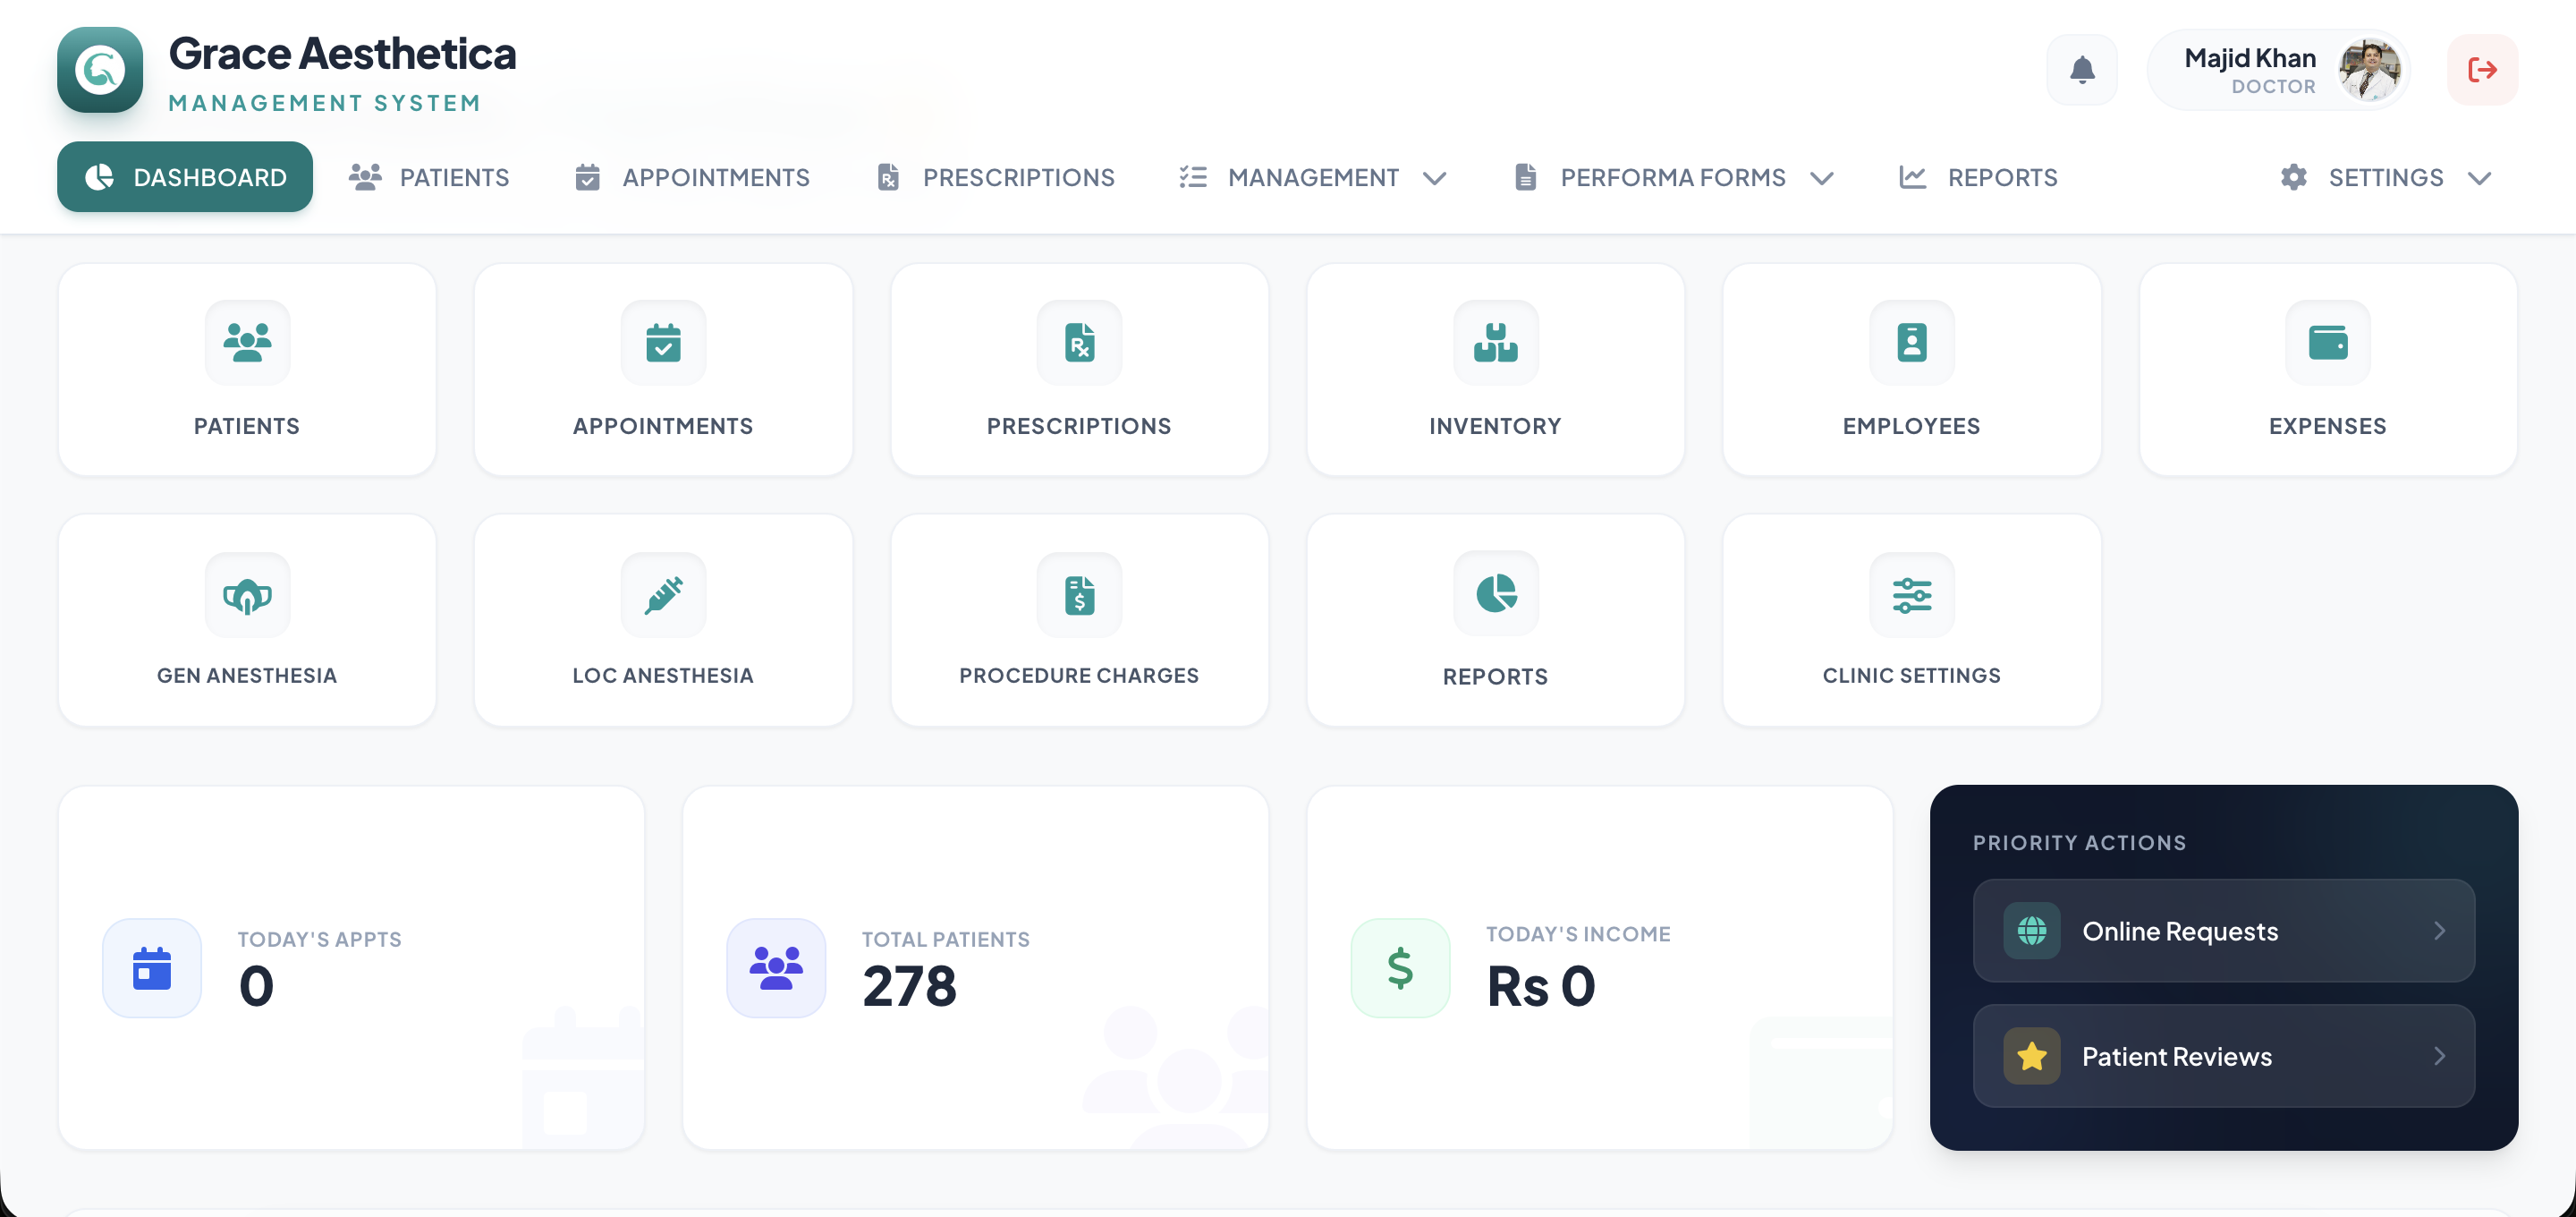
Task: Open the Management menu label
Action: pyautogui.click(x=1313, y=177)
